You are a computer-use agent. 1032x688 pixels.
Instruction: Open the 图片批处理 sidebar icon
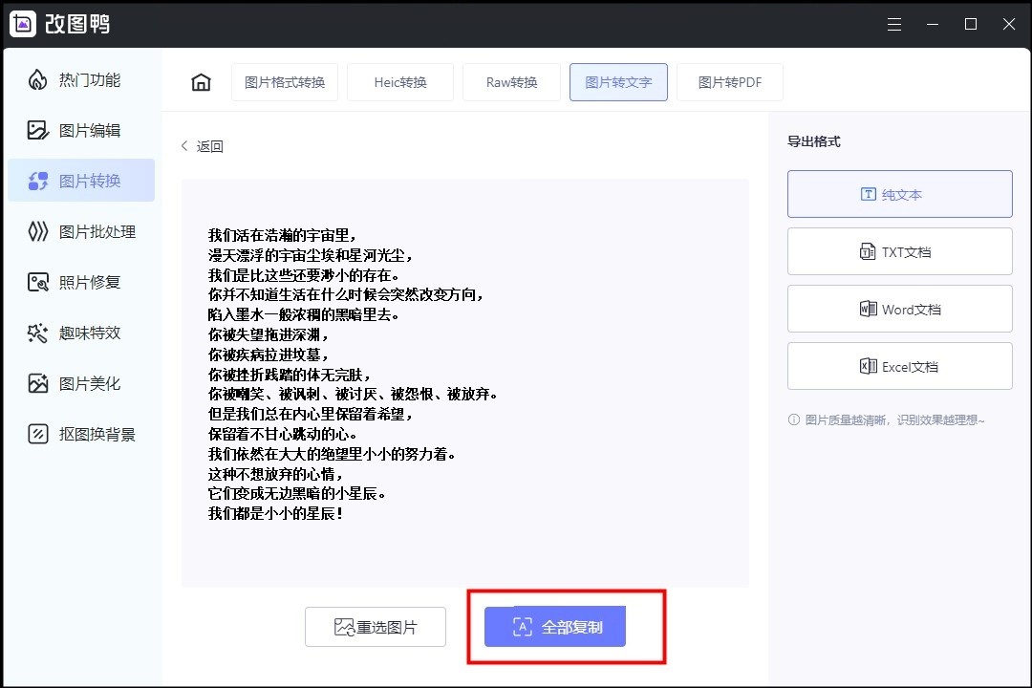coord(37,231)
